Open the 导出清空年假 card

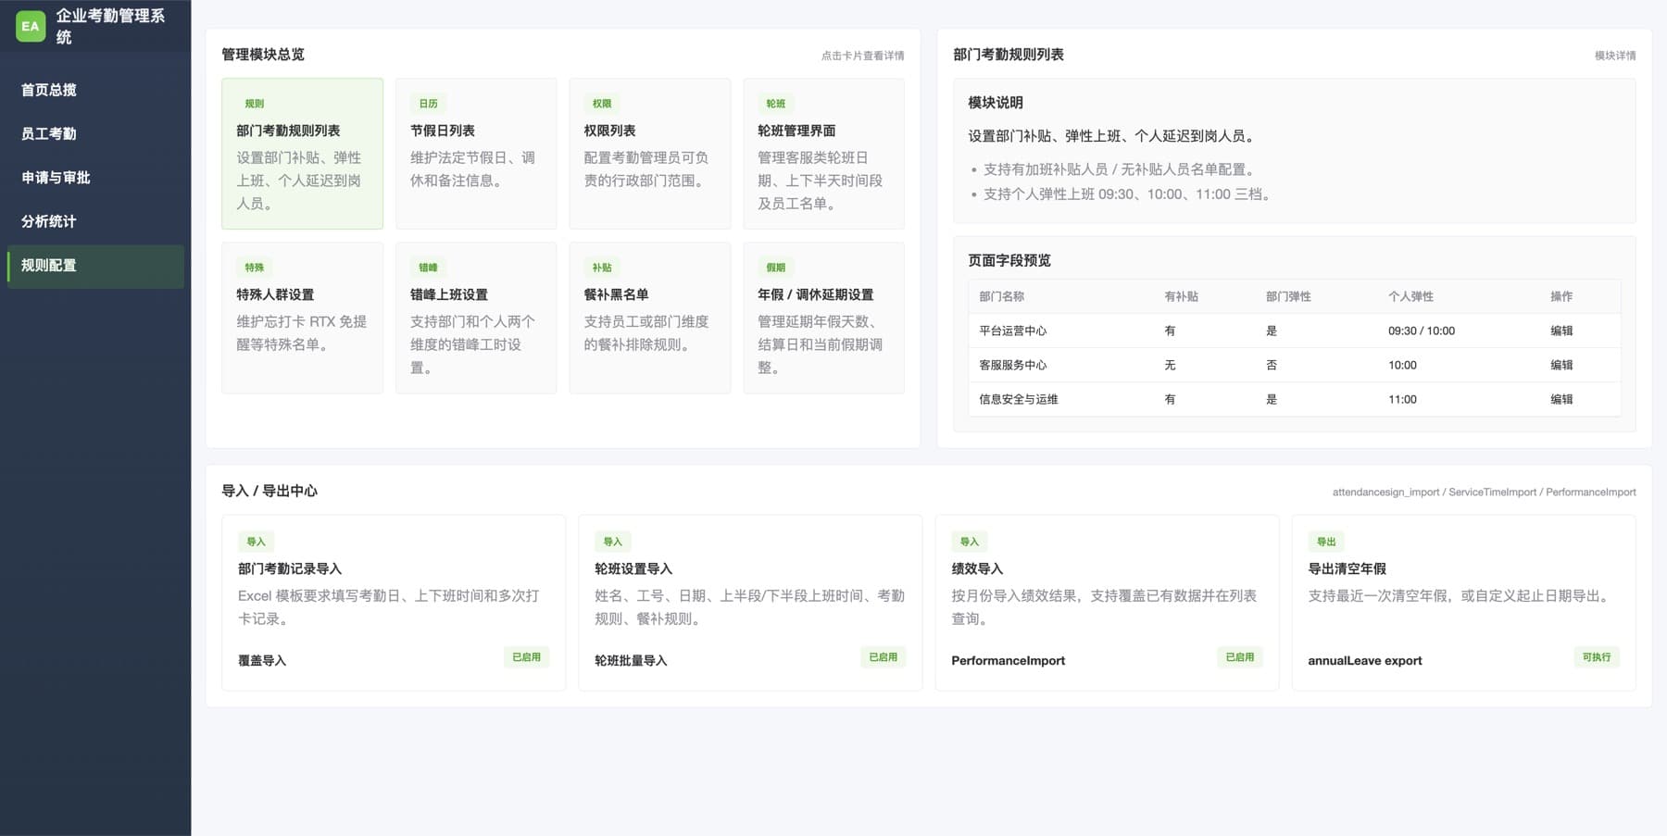coord(1463,603)
